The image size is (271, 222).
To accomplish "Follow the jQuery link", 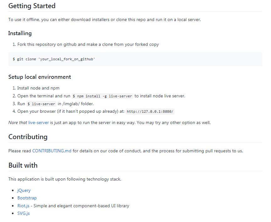I will click(24, 190).
